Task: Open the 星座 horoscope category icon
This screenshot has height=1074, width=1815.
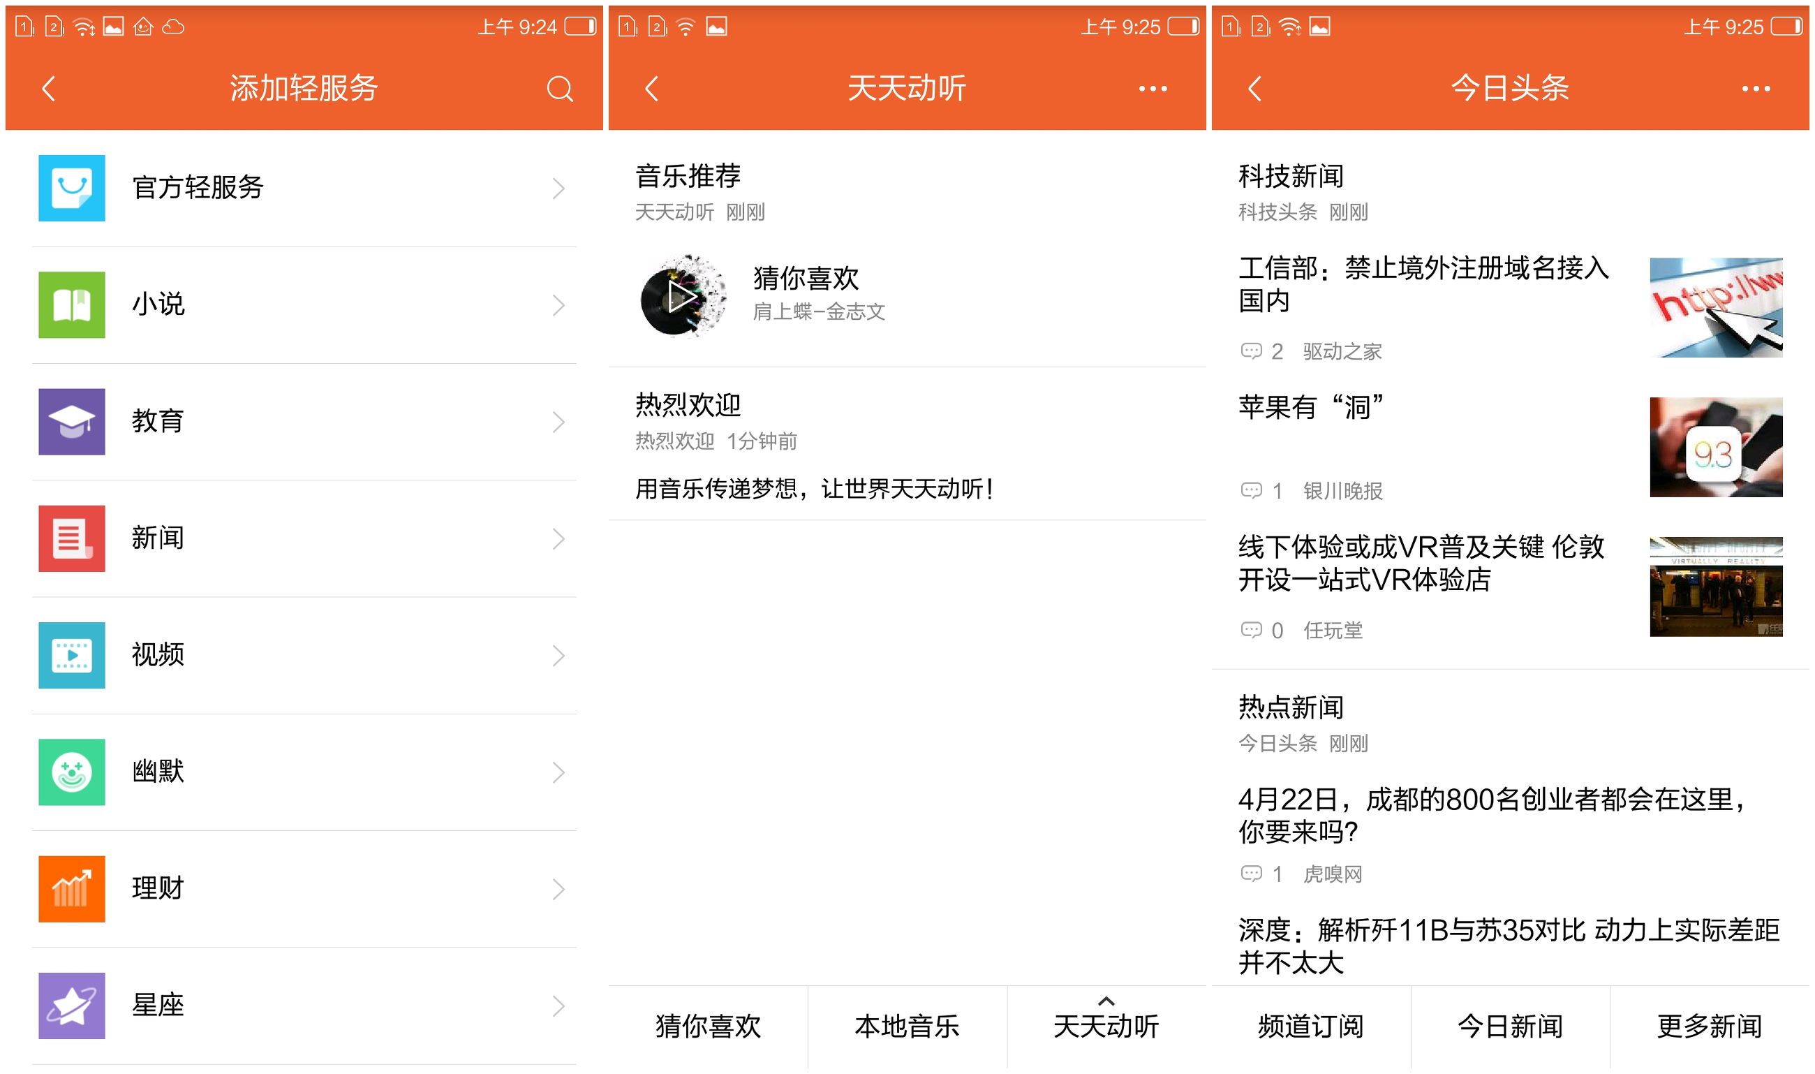Action: (x=73, y=1006)
